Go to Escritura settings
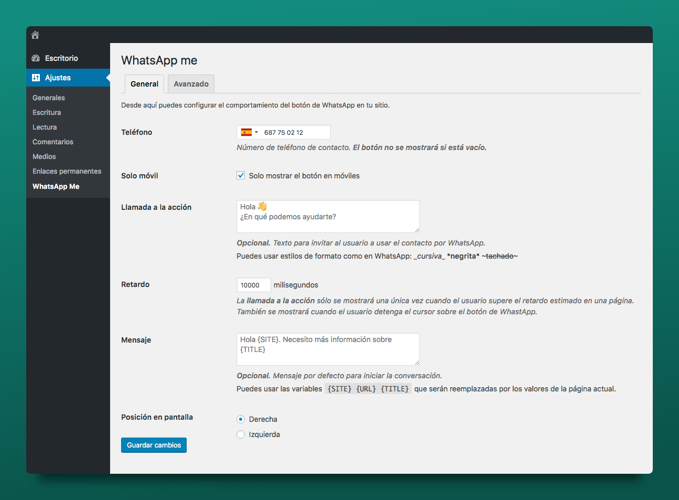The height and width of the screenshot is (500, 679). 47,112
